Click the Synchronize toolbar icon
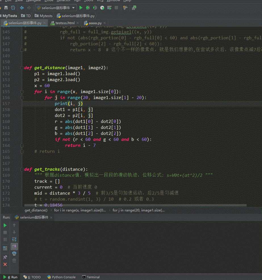The height and width of the screenshot is (280, 262). pyautogui.click(x=13, y=8)
